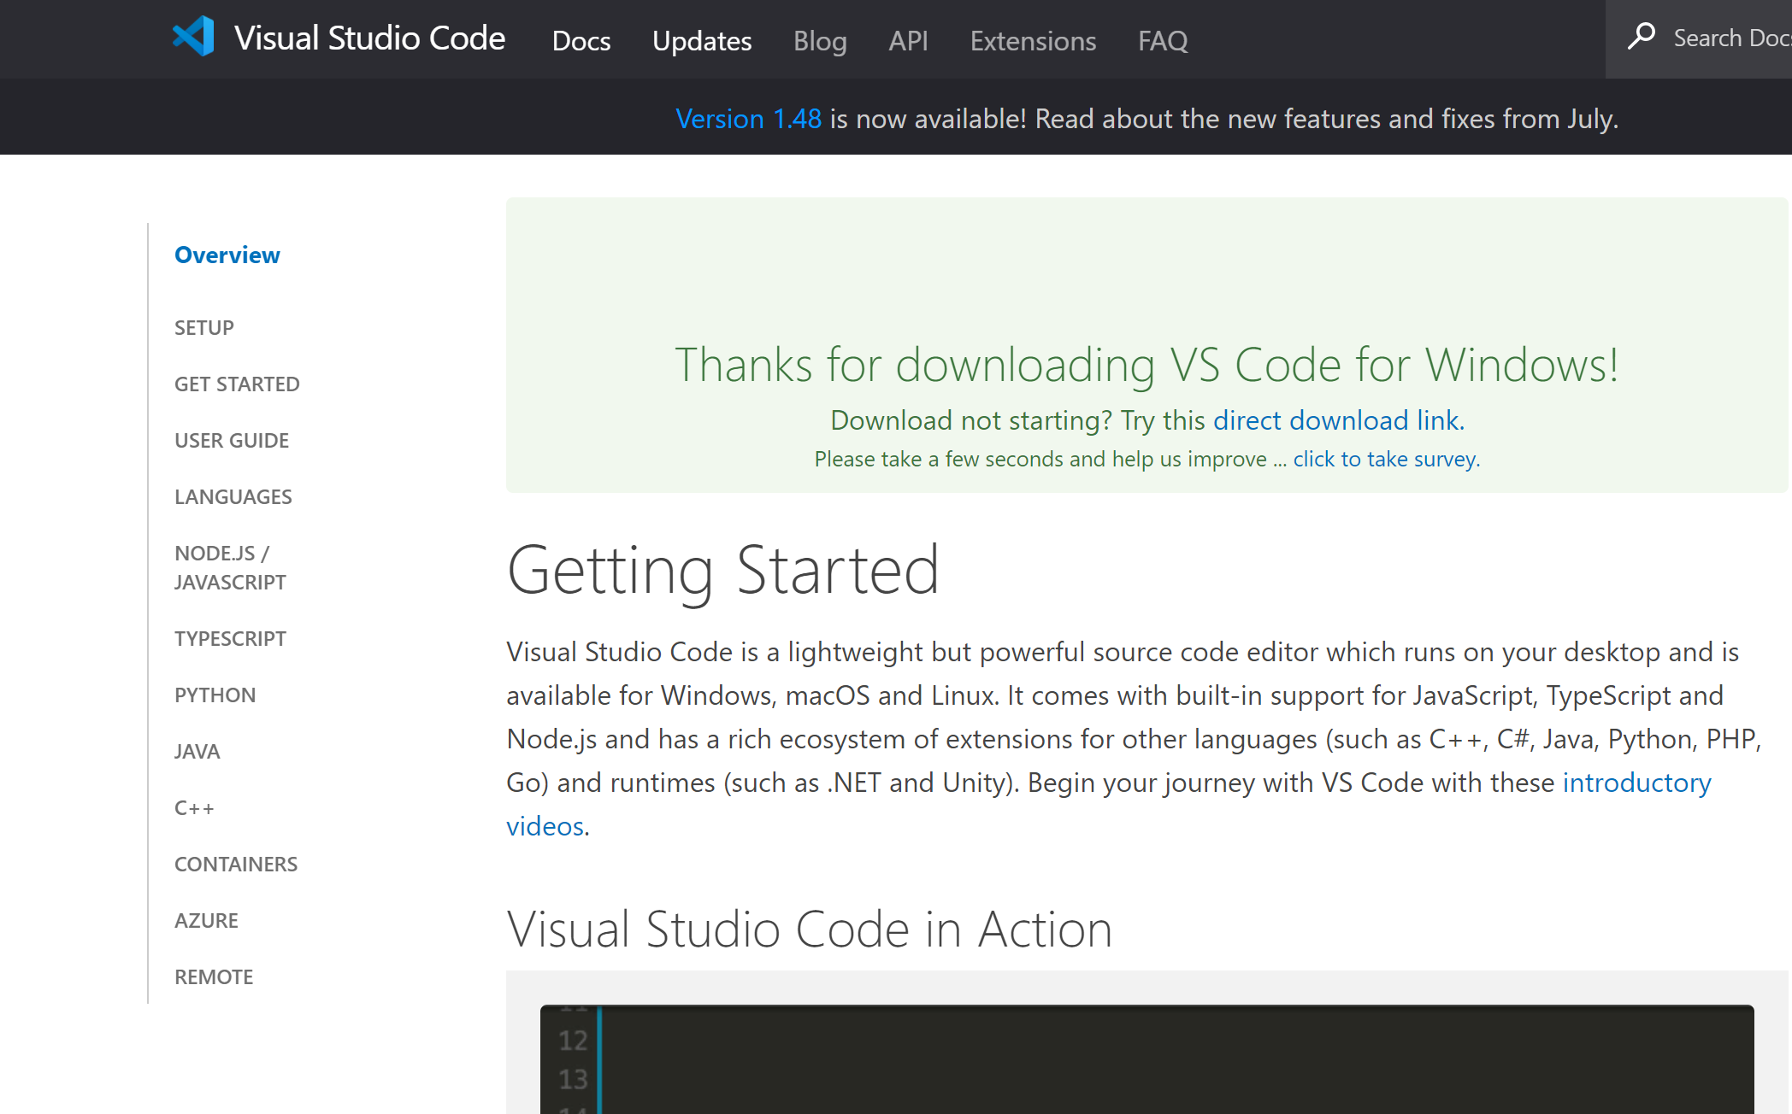
Task: Open the Docs menu item
Action: (581, 40)
